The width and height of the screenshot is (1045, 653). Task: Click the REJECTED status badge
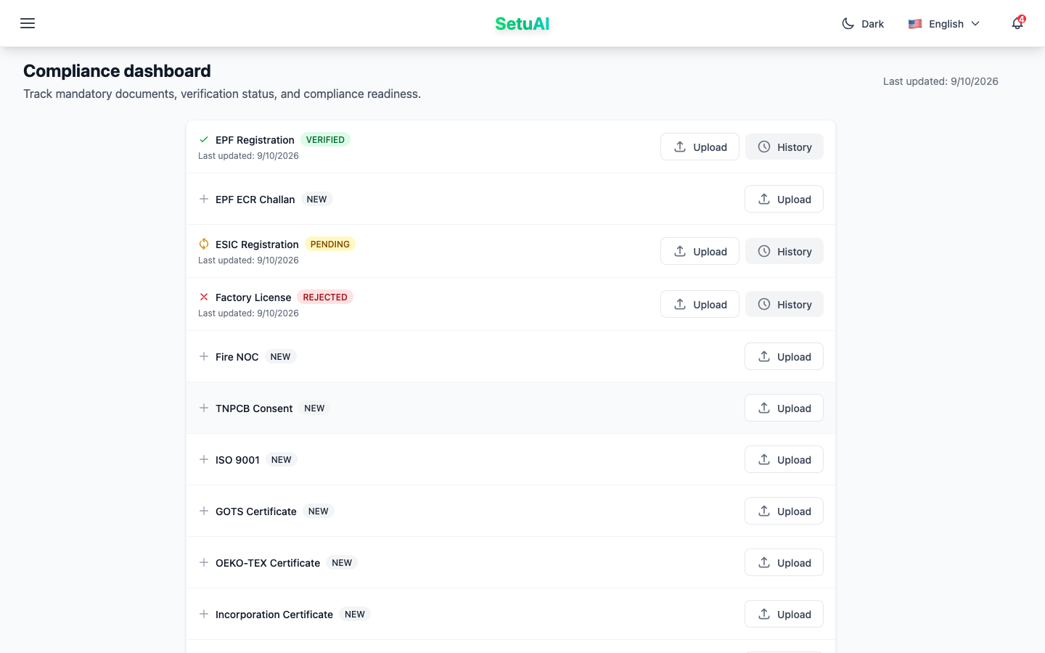point(325,297)
